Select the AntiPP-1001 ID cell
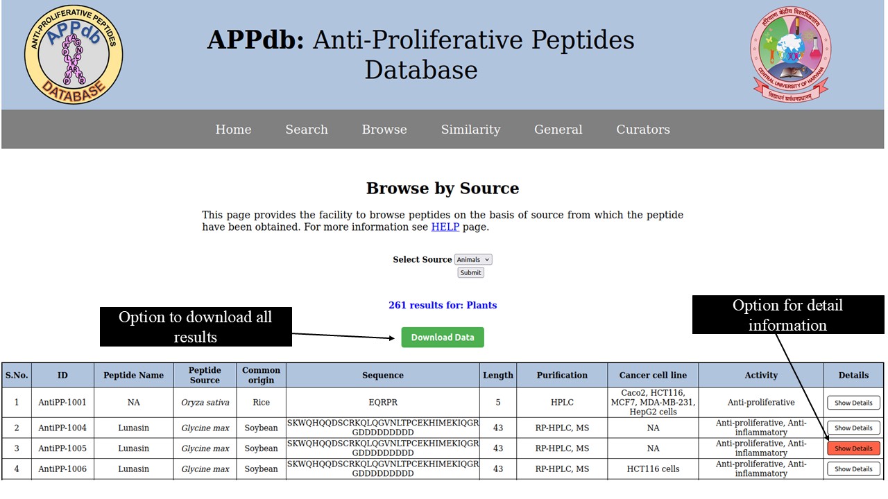The width and height of the screenshot is (888, 499). 62,402
